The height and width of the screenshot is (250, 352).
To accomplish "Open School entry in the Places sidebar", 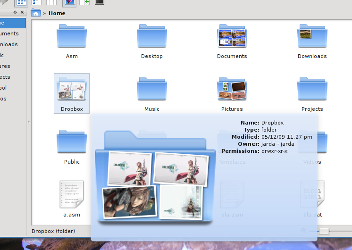I will pos(13,88).
